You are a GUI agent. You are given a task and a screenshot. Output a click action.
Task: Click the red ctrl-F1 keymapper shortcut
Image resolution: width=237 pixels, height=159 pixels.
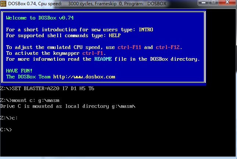point(93,53)
